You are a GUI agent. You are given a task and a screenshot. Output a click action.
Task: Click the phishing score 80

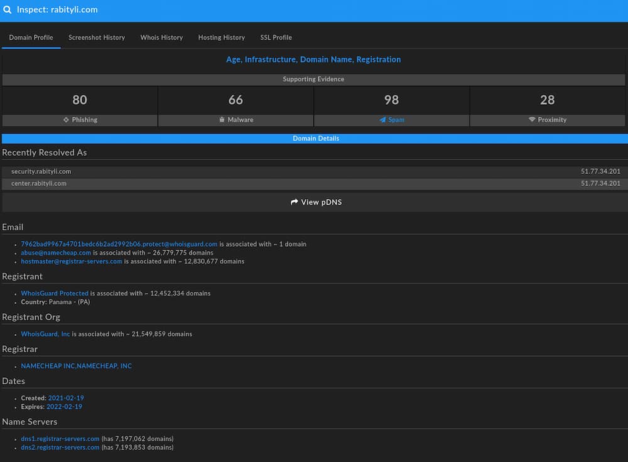point(80,100)
